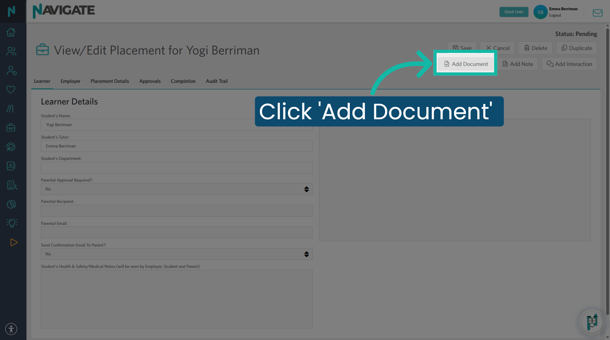Click the Save button
Viewport: 610px width, 340px height.
[462, 48]
